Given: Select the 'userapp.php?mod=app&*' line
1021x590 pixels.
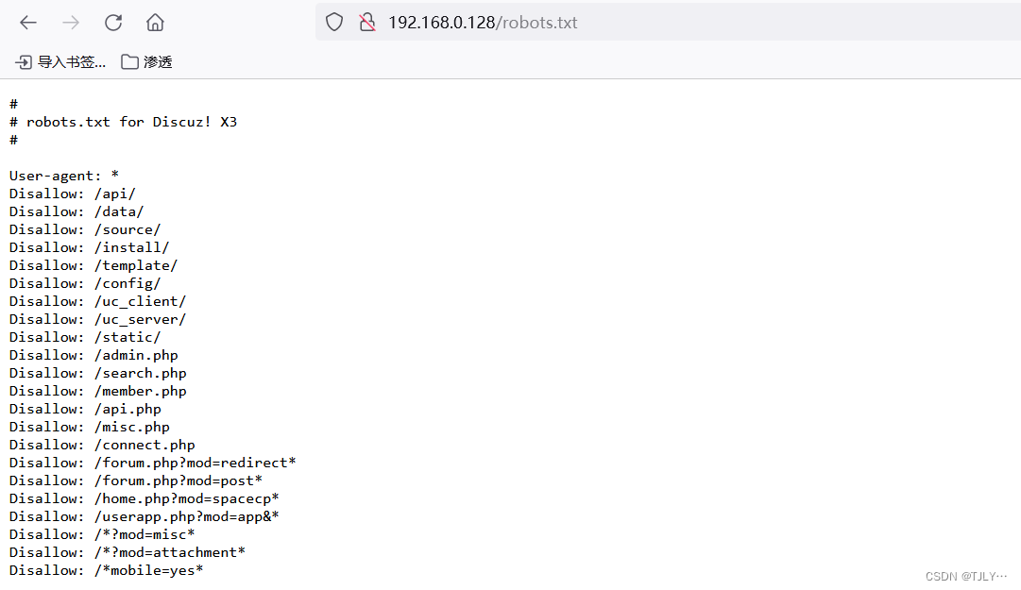Looking at the screenshot, I should [x=144, y=516].
